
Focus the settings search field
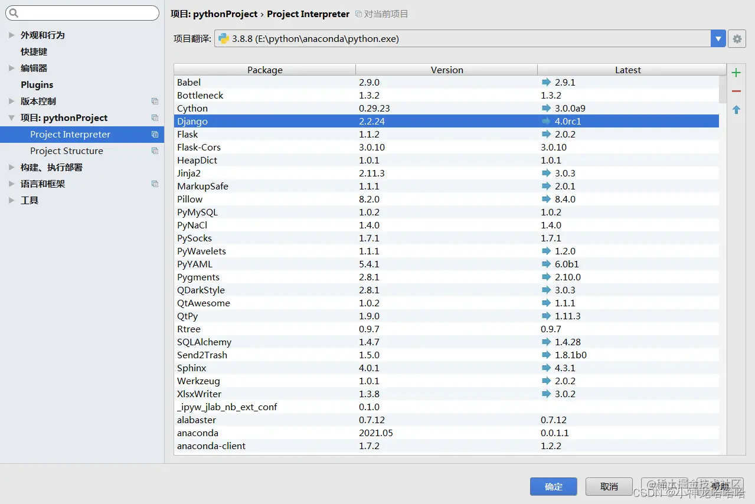coord(82,13)
